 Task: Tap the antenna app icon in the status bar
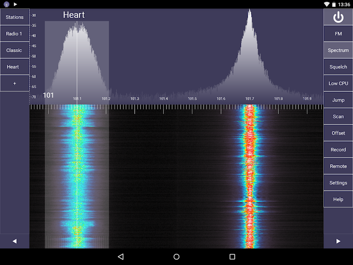(7, 4)
